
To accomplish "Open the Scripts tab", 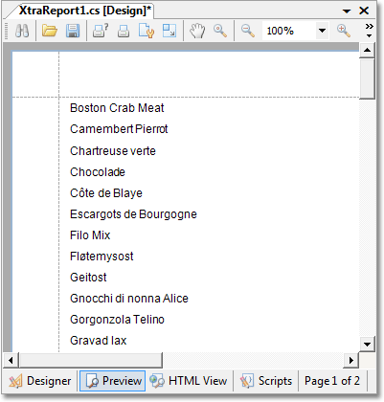I will coord(266,381).
